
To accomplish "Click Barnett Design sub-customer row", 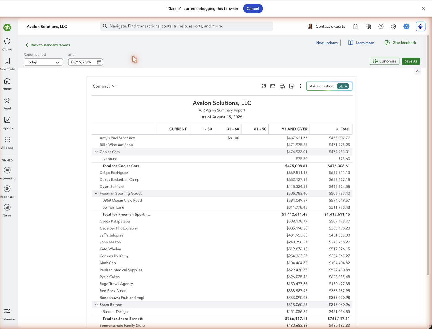I will [222, 312].
